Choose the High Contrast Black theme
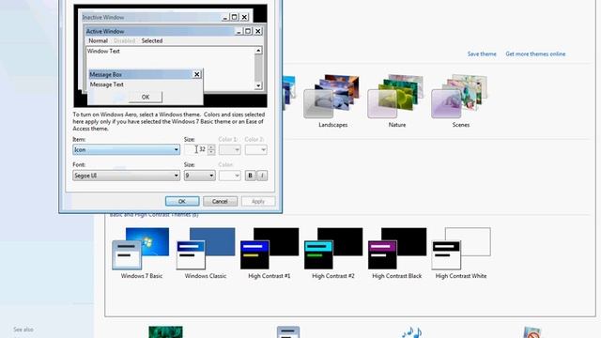Screen dimensions: 601x338 (x=396, y=253)
